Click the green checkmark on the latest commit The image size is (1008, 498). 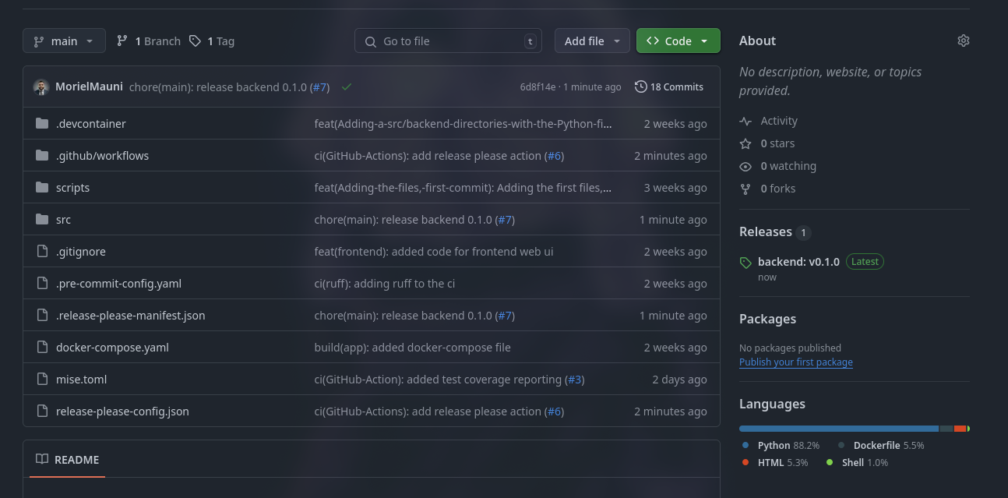point(347,87)
